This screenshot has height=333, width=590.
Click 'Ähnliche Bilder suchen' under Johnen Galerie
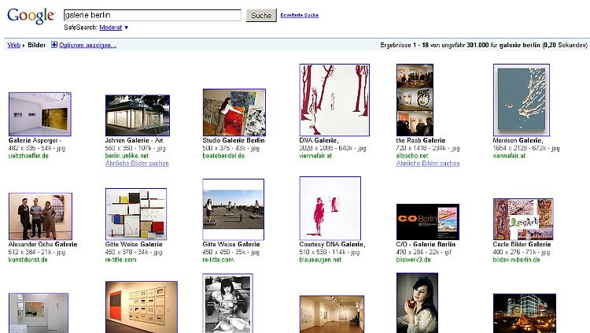pos(137,163)
